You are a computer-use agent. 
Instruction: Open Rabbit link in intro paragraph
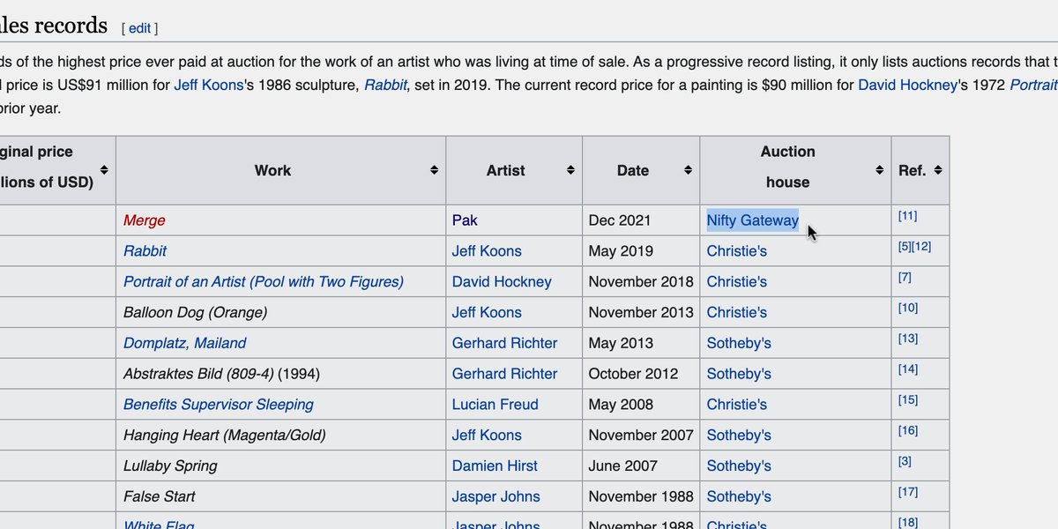(385, 86)
